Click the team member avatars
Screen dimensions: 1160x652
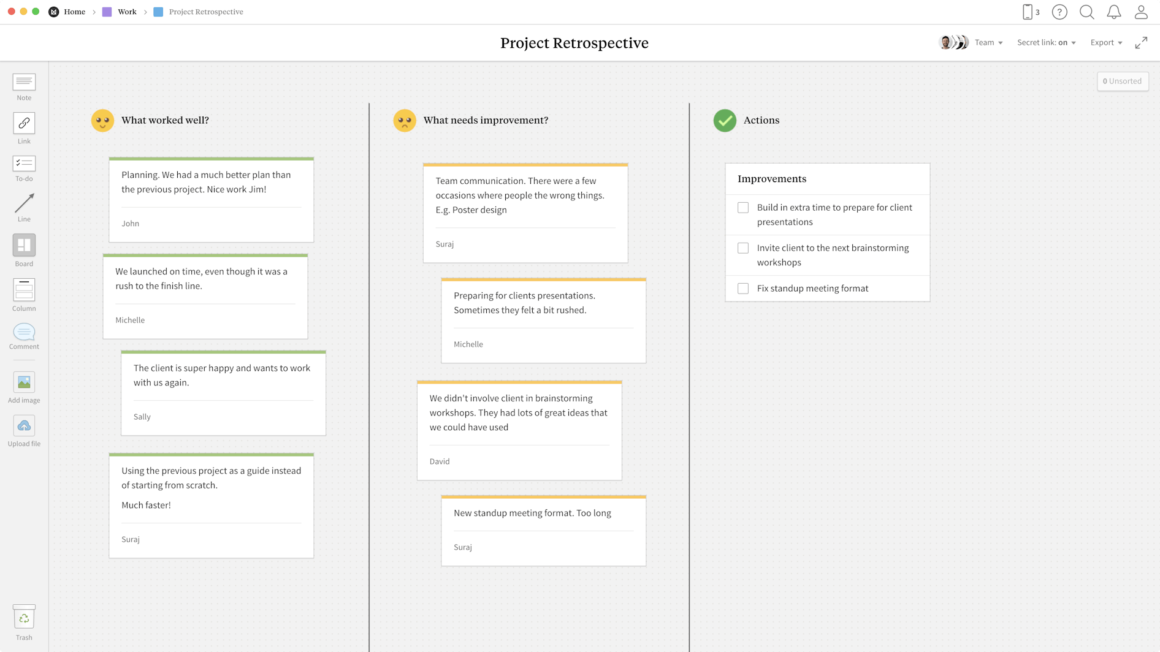click(953, 42)
